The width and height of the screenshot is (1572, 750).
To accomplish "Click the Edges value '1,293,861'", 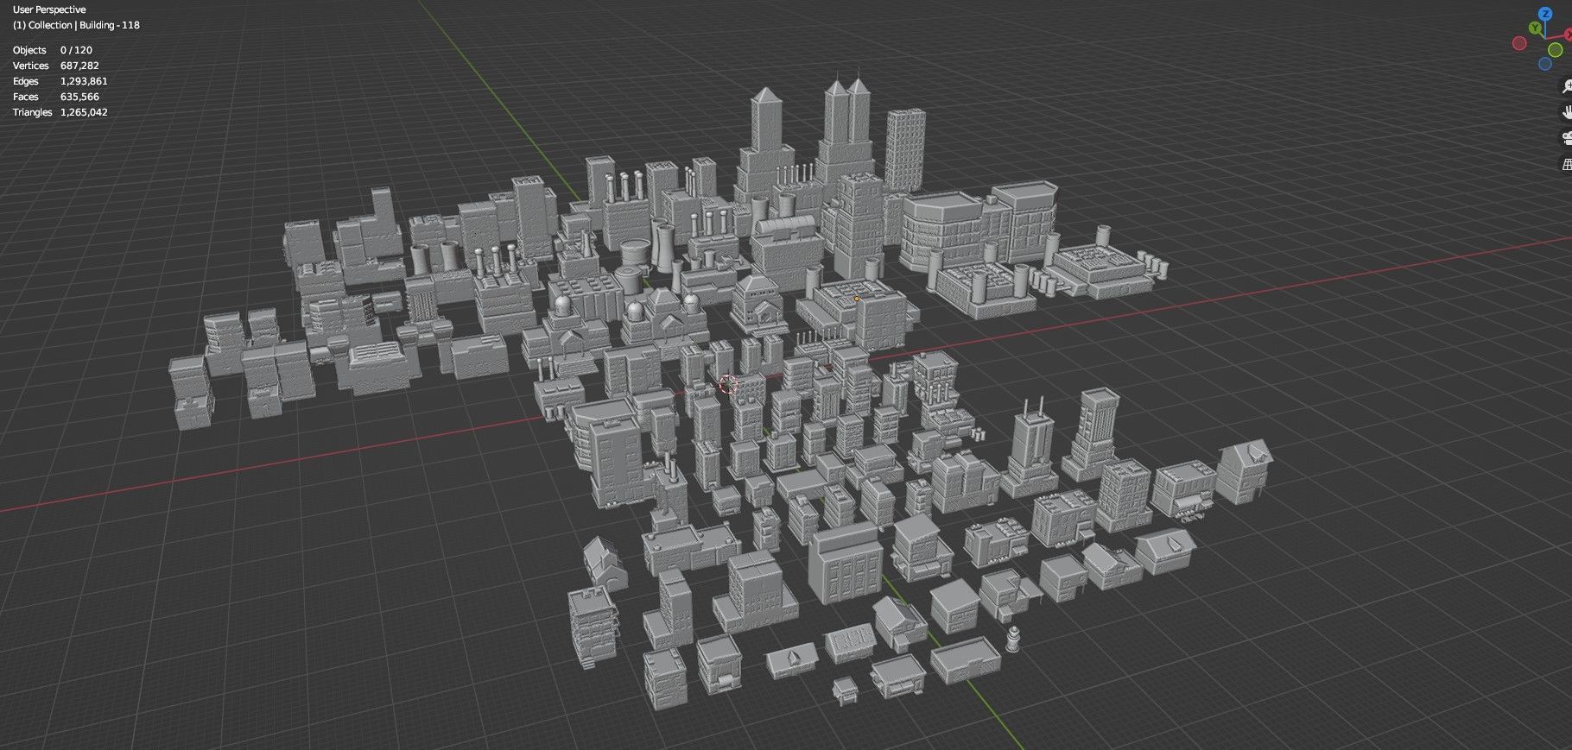I will tap(84, 81).
